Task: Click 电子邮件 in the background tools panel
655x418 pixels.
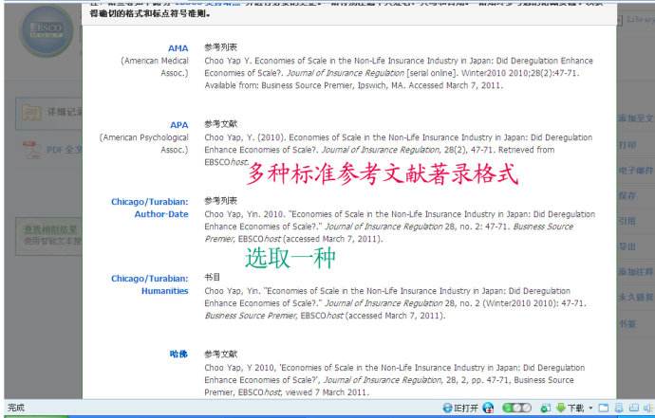Action: point(636,171)
